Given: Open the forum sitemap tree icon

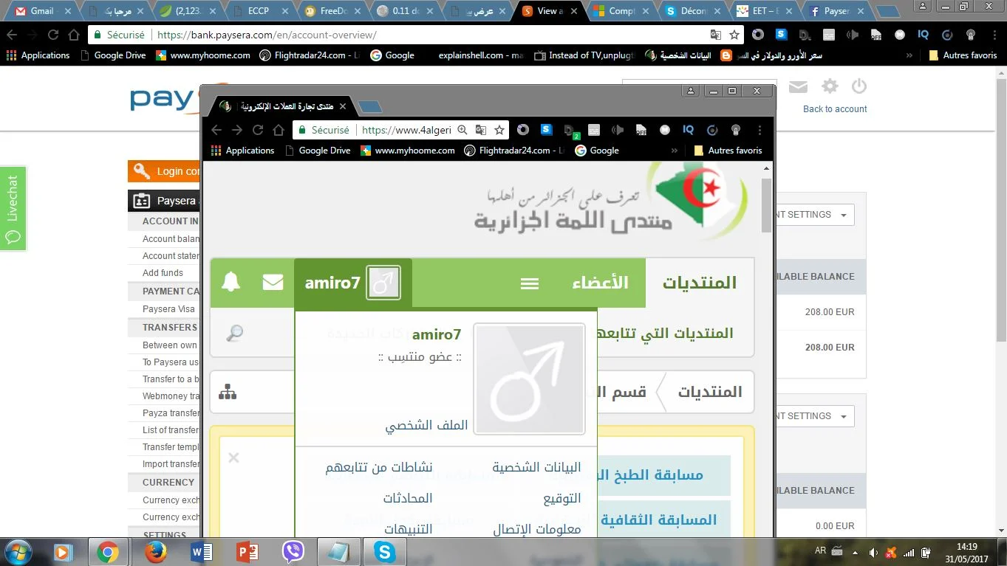Looking at the screenshot, I should coord(228,392).
